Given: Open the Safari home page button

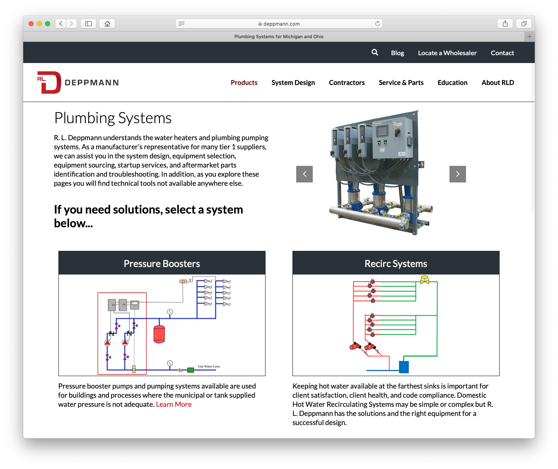Looking at the screenshot, I should 107,24.
